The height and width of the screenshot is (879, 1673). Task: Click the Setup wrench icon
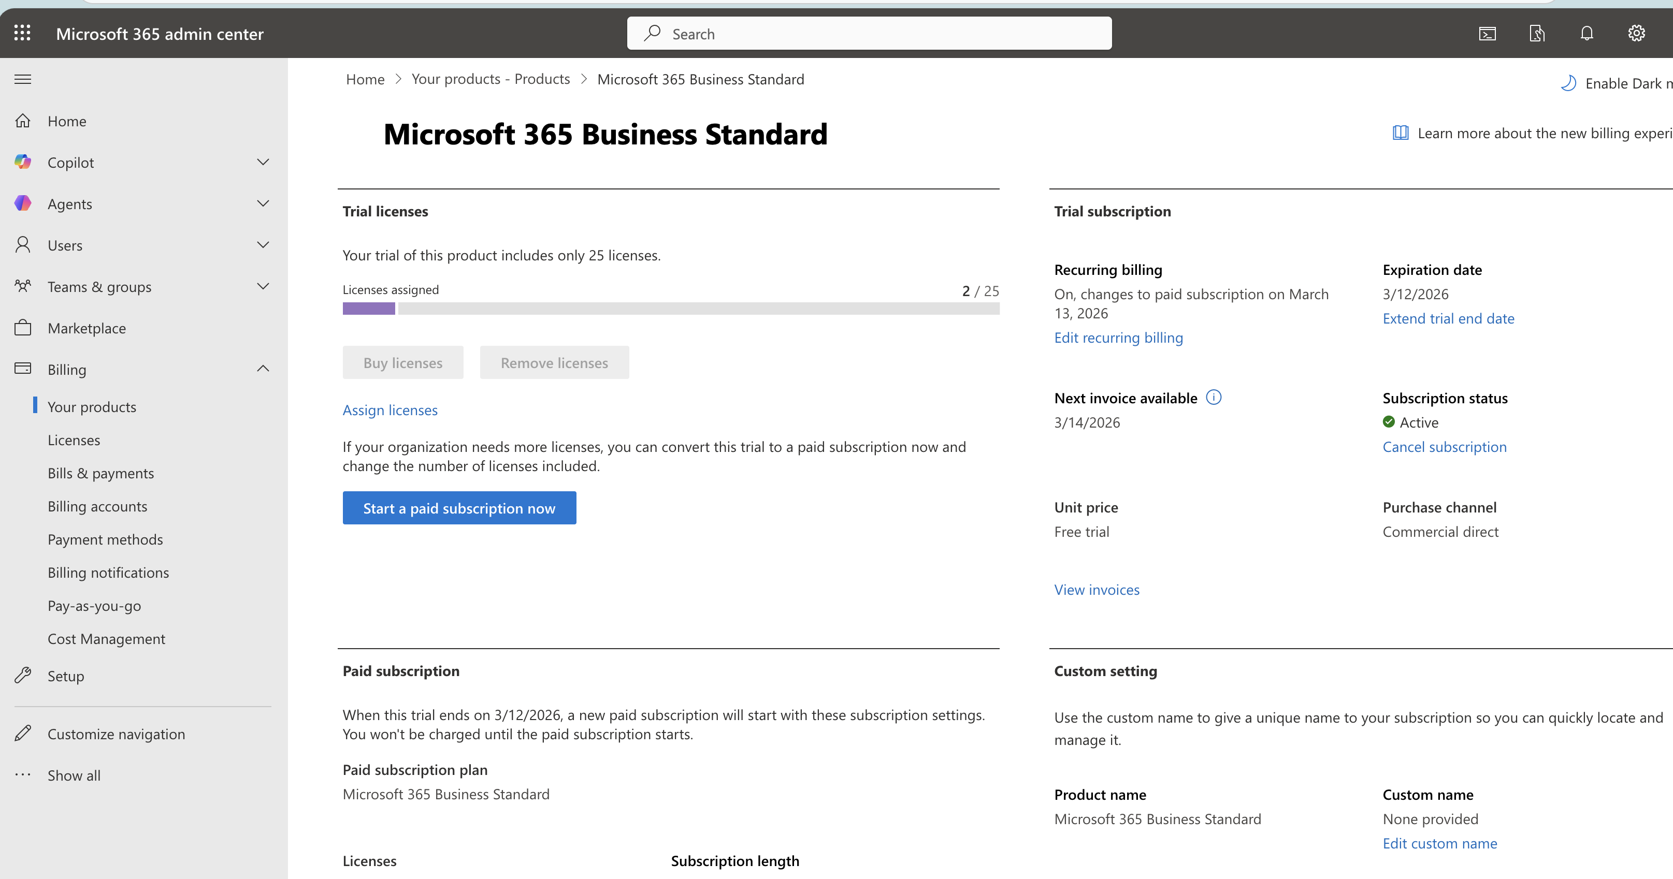[x=23, y=676]
